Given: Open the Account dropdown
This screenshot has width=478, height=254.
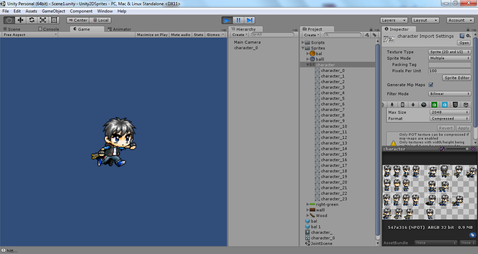Looking at the screenshot, I should tap(461, 20).
